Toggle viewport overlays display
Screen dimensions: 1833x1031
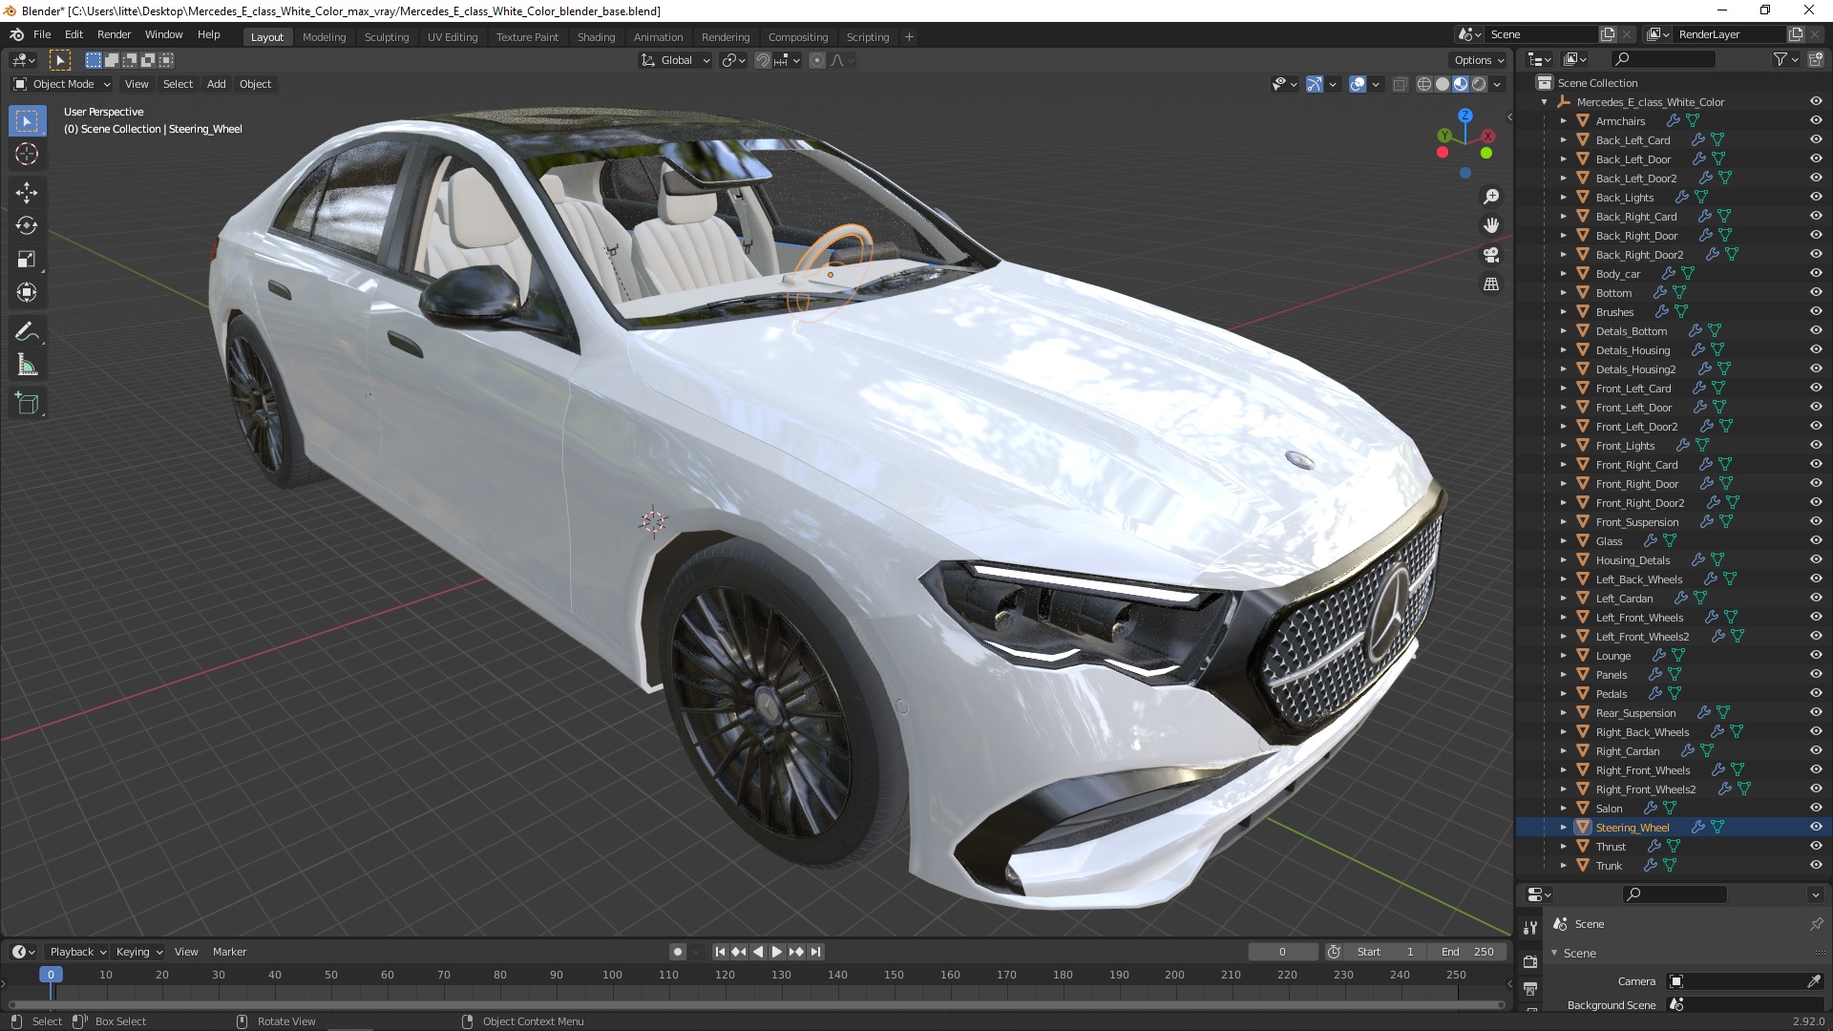click(1358, 84)
